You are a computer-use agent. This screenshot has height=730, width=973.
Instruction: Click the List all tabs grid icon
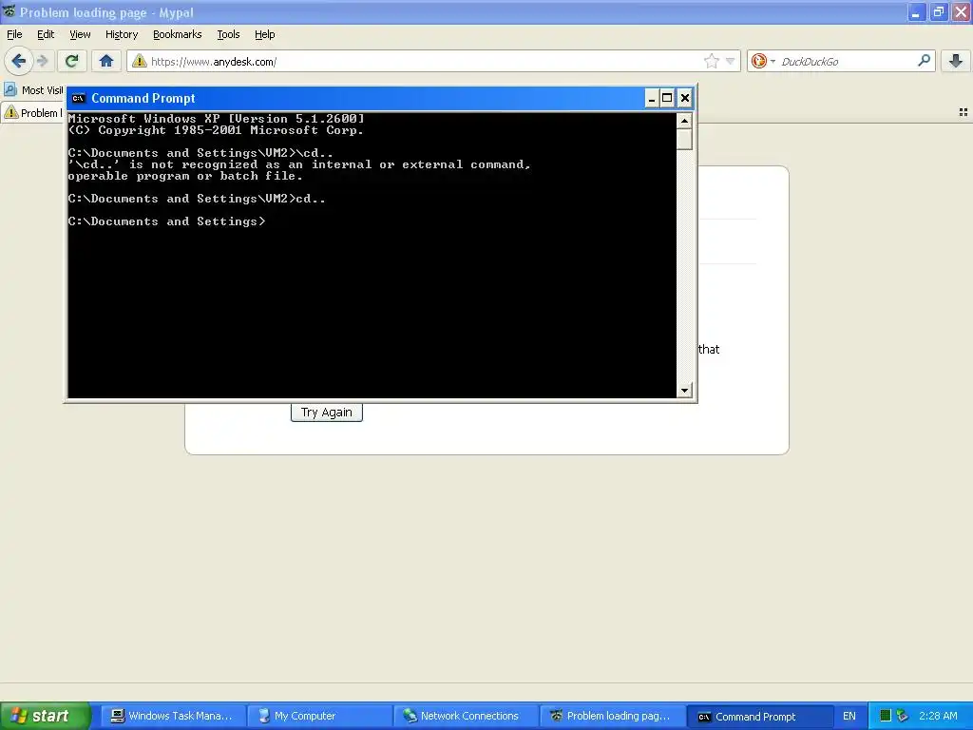[963, 112]
